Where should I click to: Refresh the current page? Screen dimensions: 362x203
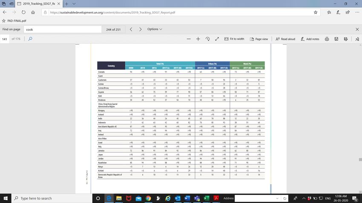(23, 12)
